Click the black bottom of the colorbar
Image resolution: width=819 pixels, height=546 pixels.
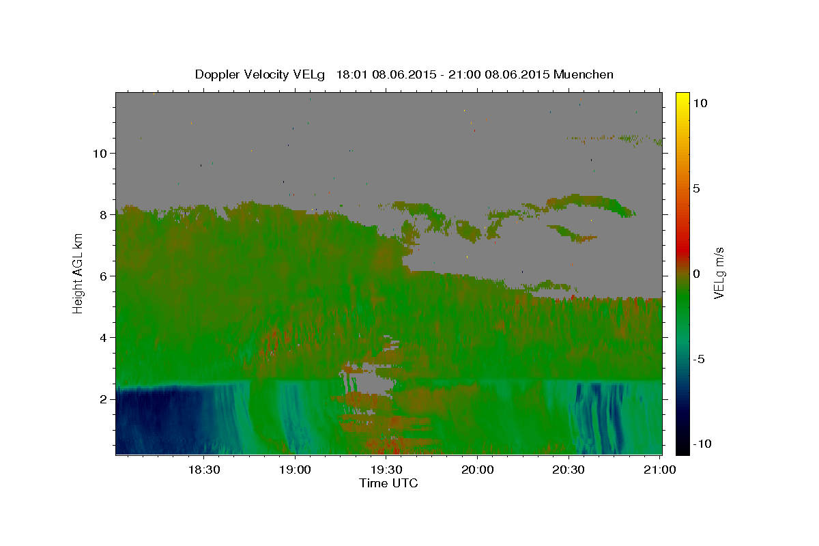tap(682, 448)
